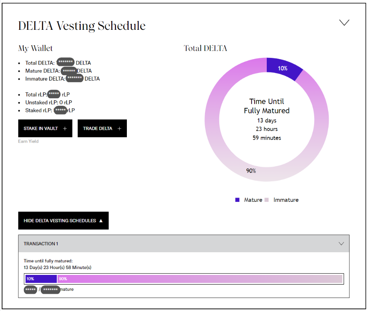368x311 pixels.
Task: Click the up triangle on Hide Vesting Schedules
Action: tap(101, 221)
